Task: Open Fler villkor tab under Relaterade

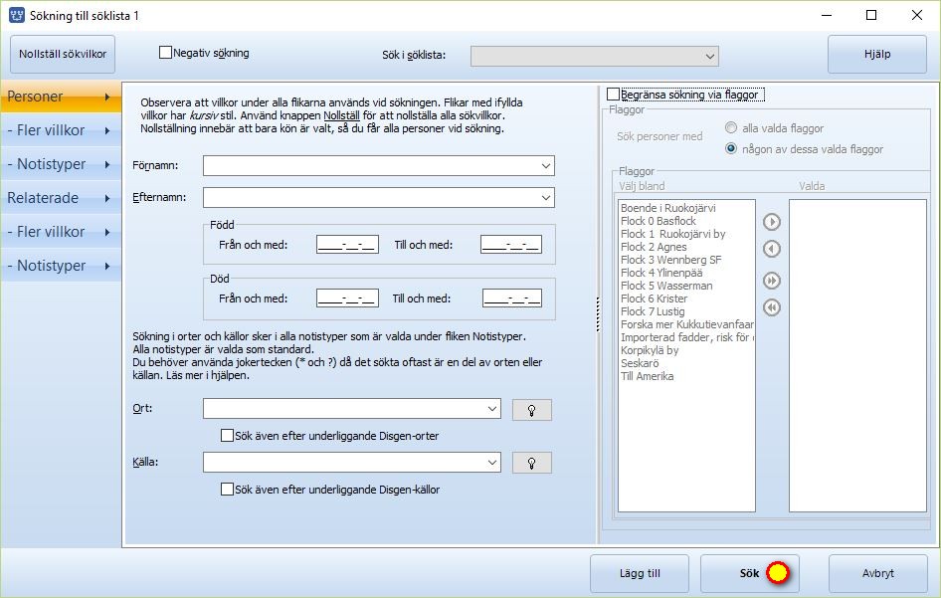Action: tap(61, 232)
